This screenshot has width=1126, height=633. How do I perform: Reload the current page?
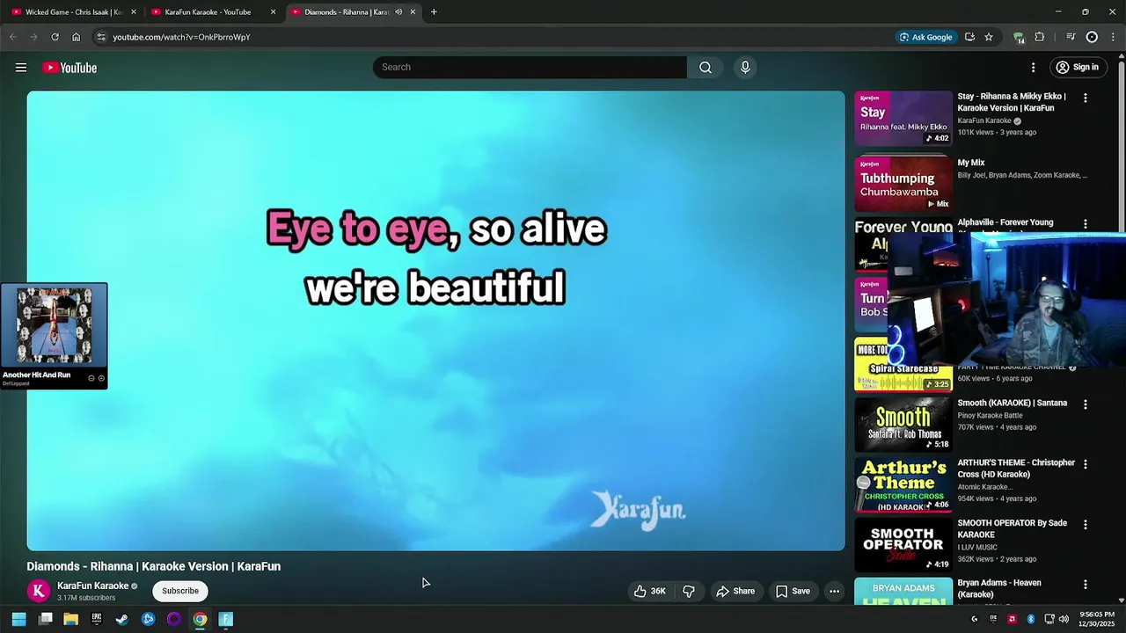(x=55, y=37)
